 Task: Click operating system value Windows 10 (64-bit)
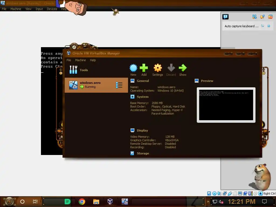click(x=170, y=91)
